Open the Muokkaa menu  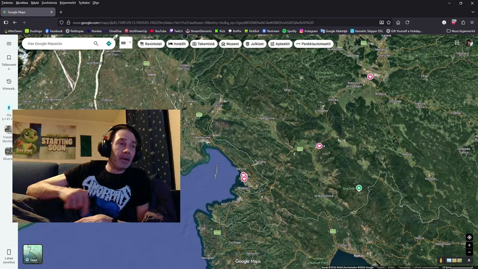tap(22, 3)
